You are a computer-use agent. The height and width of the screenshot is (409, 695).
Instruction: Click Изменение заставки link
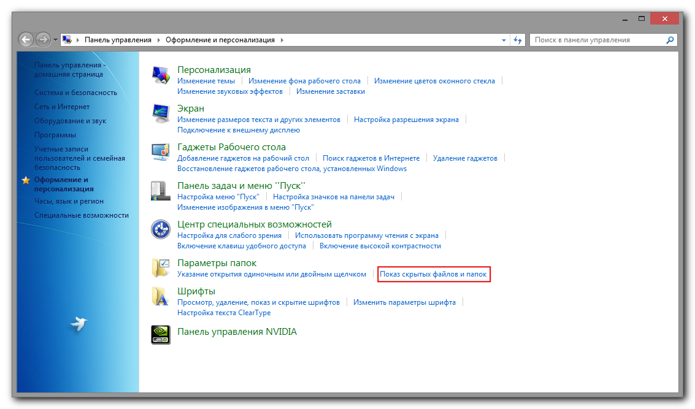(331, 92)
